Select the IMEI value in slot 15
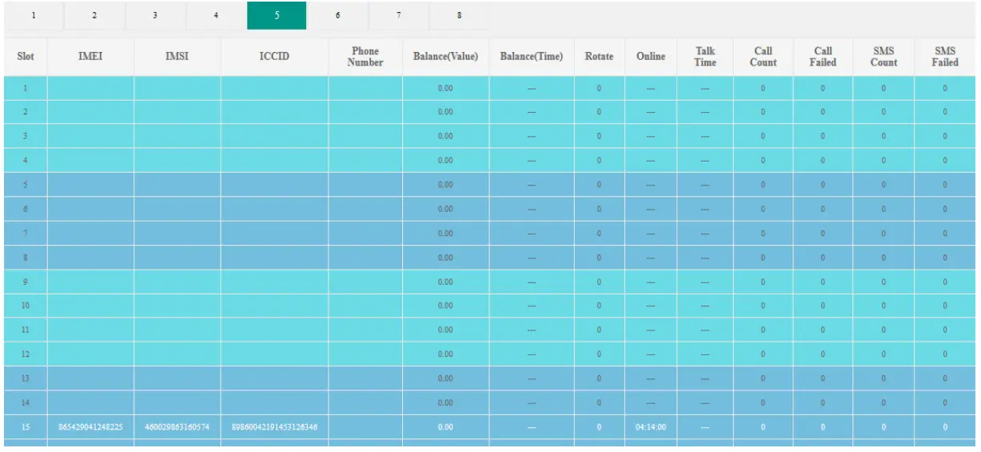 (90, 427)
